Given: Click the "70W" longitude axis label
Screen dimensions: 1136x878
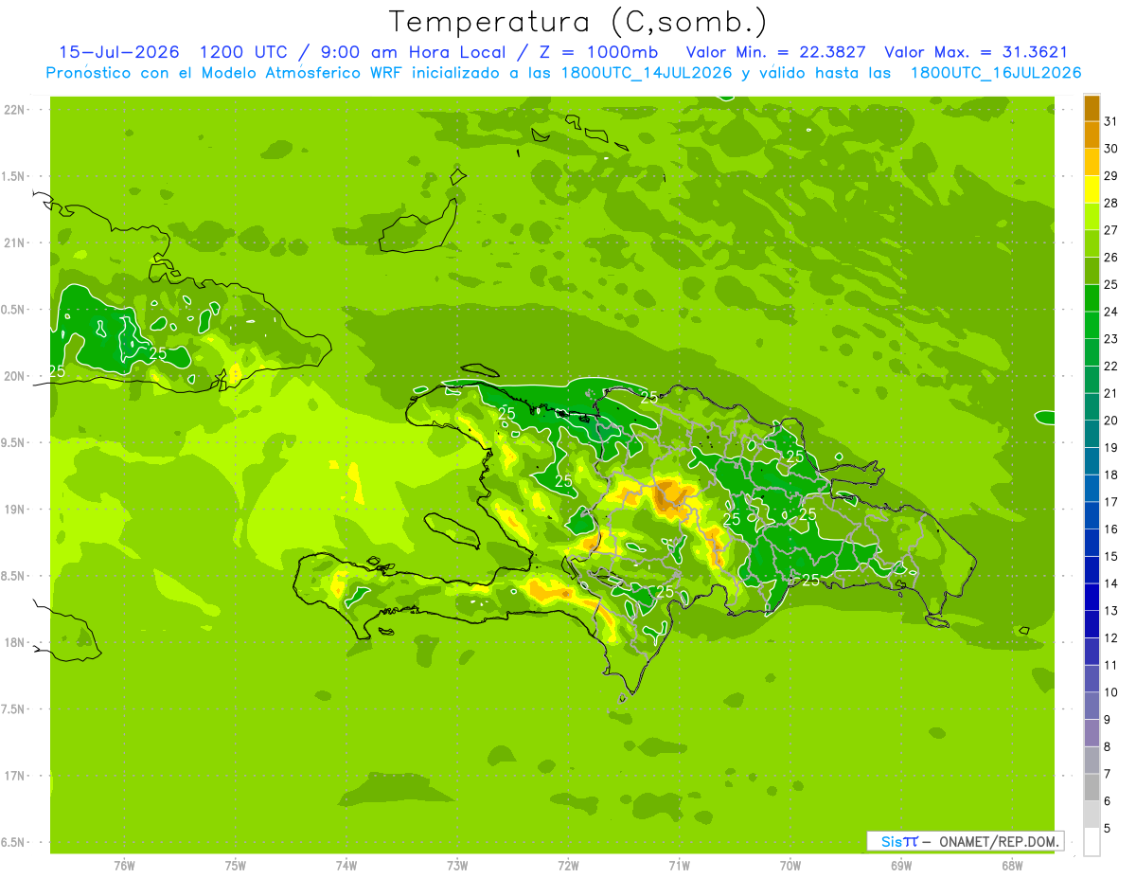Looking at the screenshot, I should click(x=790, y=866).
